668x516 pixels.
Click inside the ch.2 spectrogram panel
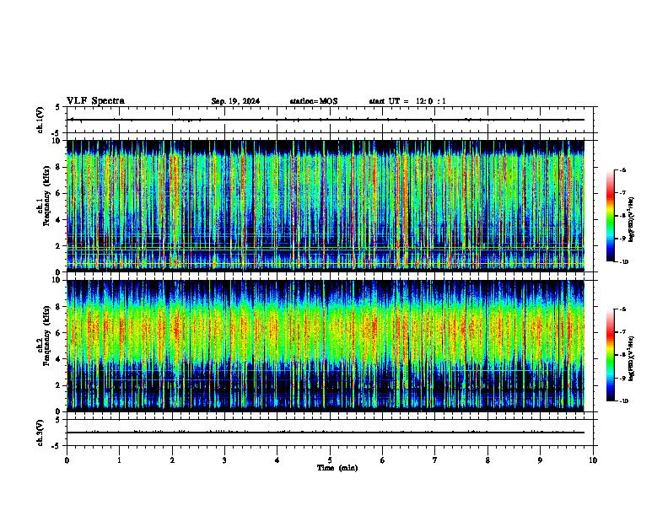tap(326, 346)
